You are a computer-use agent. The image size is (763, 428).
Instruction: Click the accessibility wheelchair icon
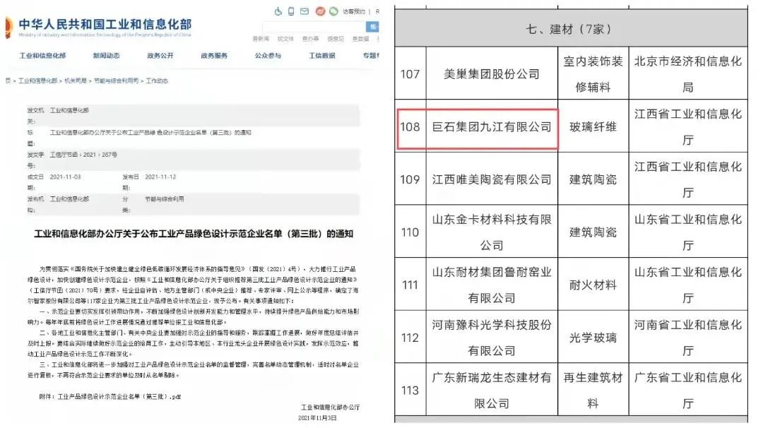click(278, 11)
